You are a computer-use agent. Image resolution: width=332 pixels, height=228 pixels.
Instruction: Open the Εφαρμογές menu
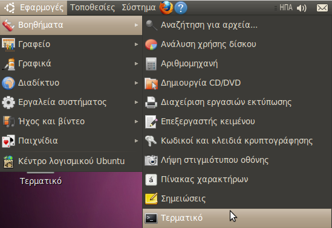[x=34, y=8]
